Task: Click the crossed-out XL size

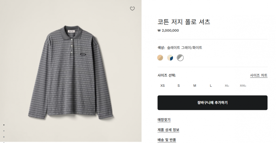Action: coord(227,86)
